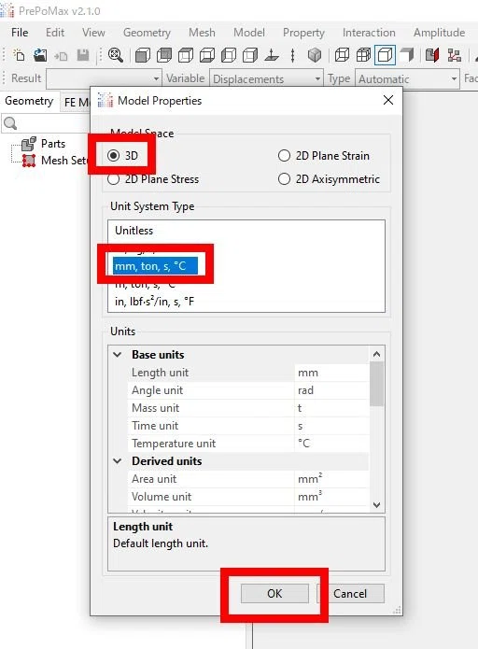Viewport: 478px width, 649px height.
Task: Click the Exploded view icon
Action: [x=454, y=55]
